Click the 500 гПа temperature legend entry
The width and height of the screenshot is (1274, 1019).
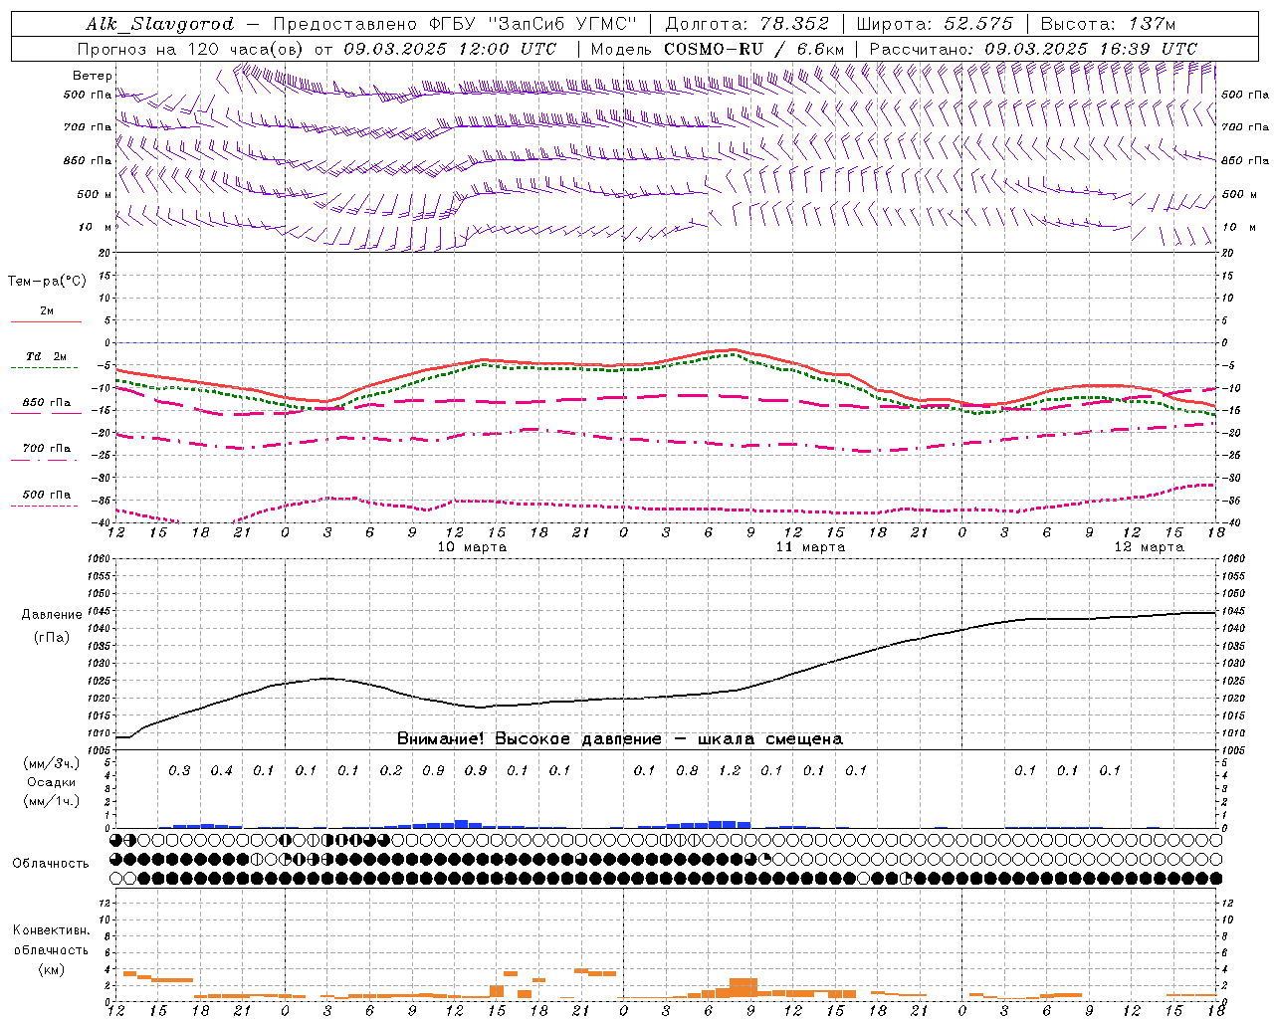[47, 495]
